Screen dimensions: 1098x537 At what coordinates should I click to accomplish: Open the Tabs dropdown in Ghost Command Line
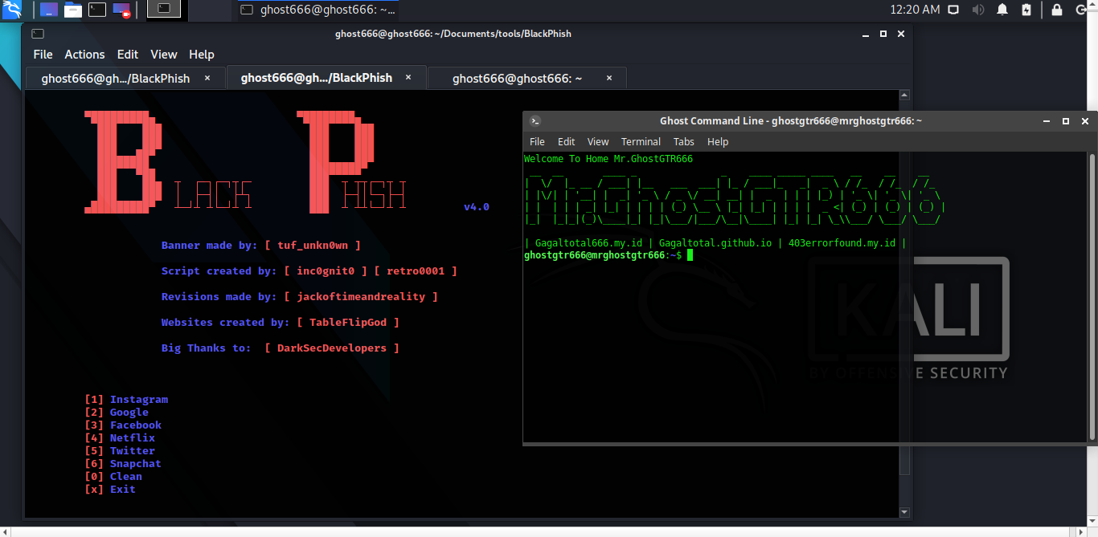683,141
